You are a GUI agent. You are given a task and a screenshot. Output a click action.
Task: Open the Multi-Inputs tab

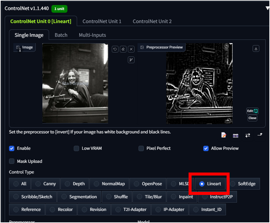click(x=92, y=35)
